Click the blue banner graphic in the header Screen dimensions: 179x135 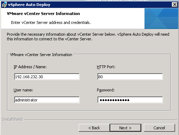(x=161, y=19)
